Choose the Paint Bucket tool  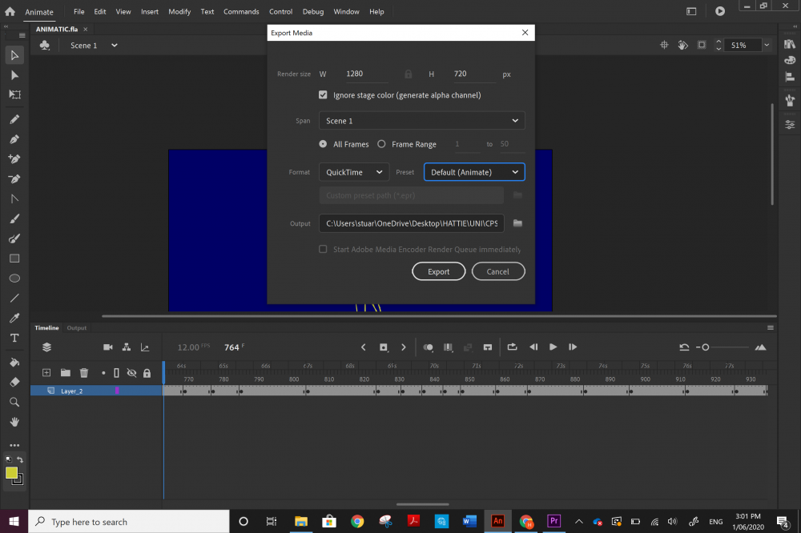[14, 362]
